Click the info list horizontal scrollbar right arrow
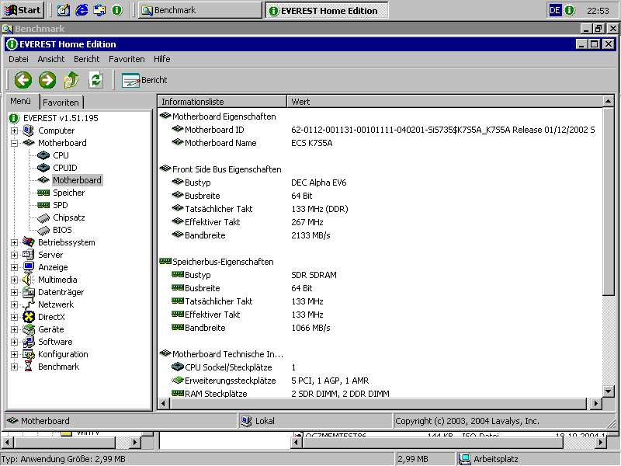 (x=595, y=404)
